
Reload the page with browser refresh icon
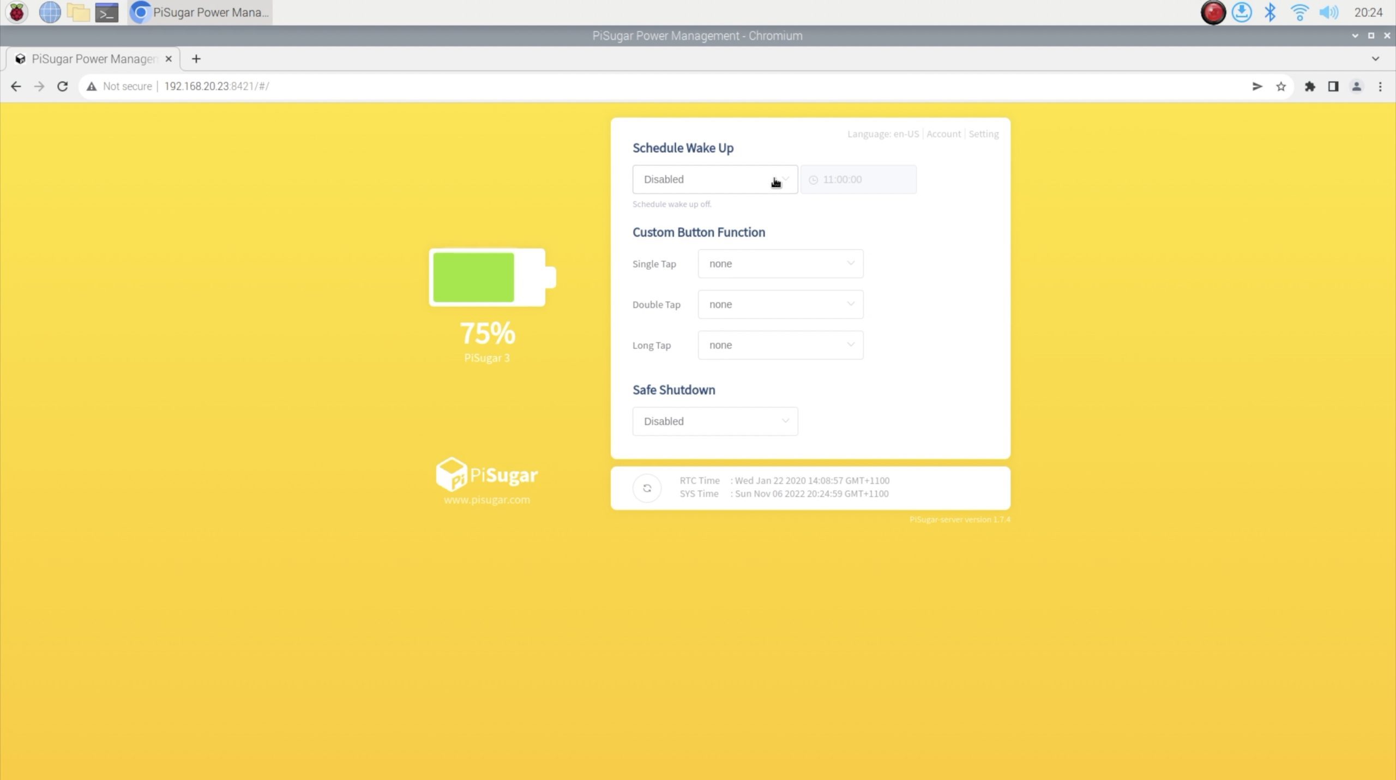(x=63, y=86)
